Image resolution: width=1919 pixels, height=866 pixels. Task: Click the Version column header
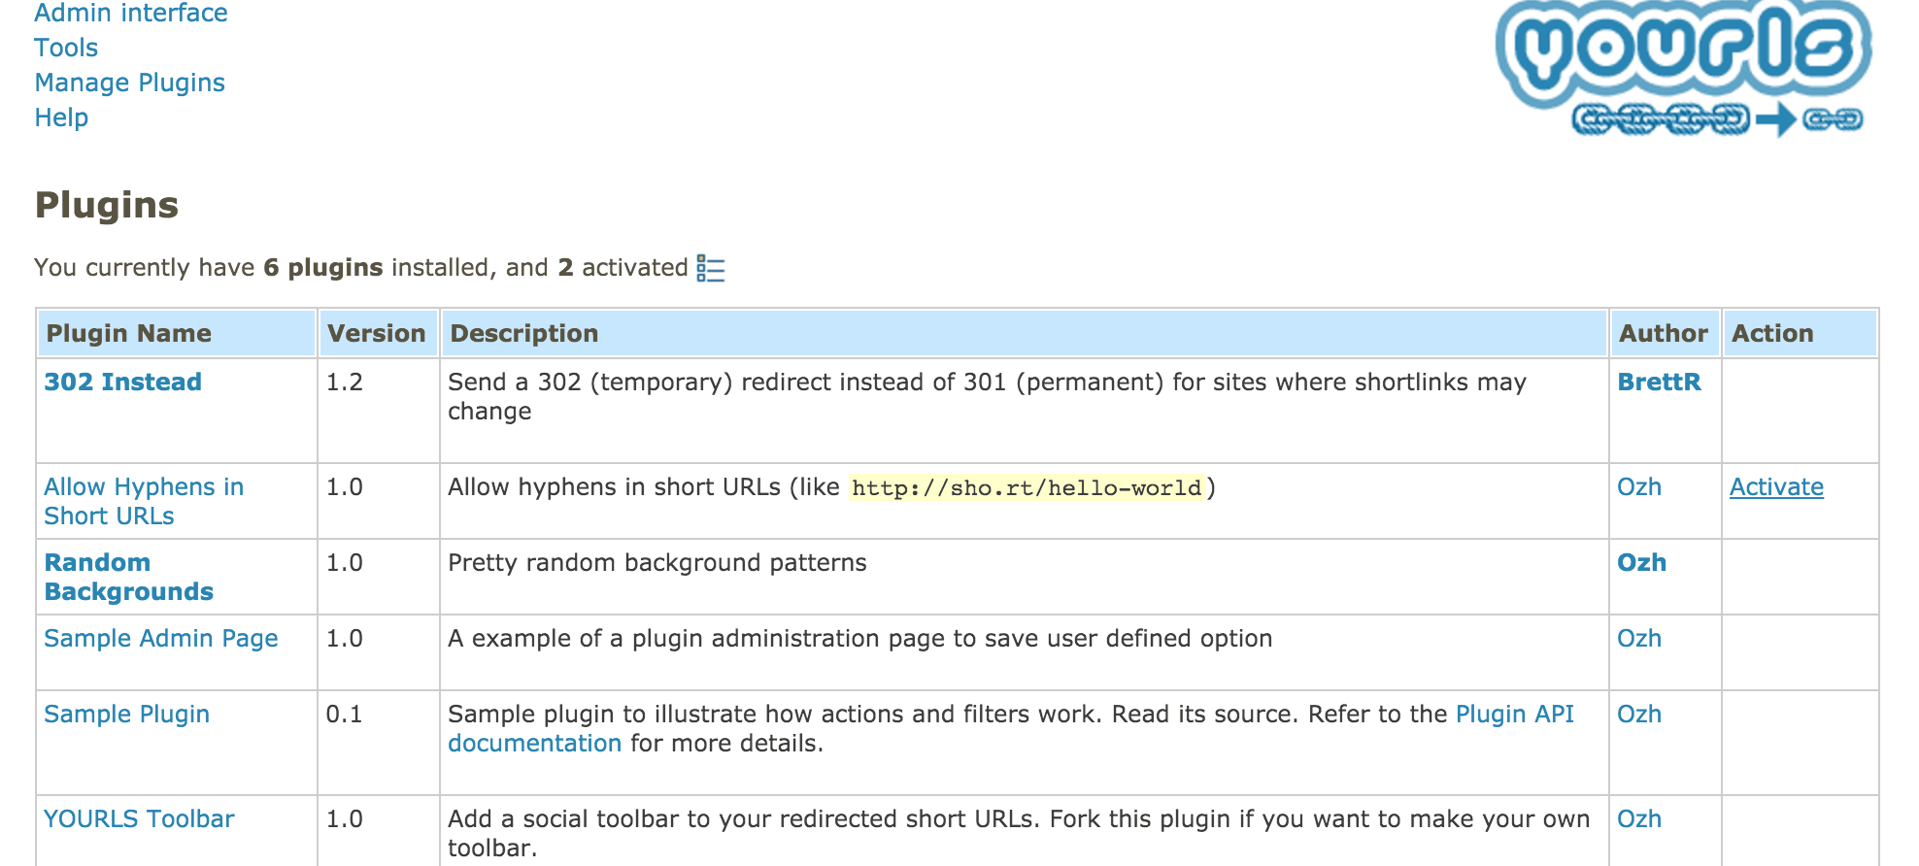(x=378, y=333)
